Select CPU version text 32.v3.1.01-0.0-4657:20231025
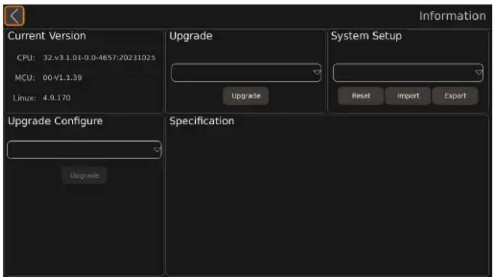Screen dimensions: 494x277 pyautogui.click(x=99, y=58)
